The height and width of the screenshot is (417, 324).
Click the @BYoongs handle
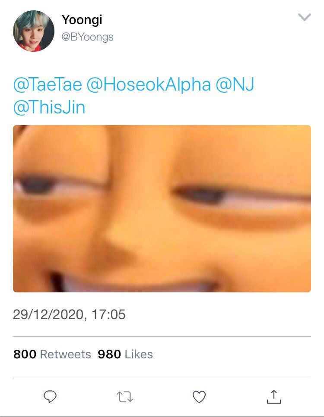pyautogui.click(x=87, y=37)
